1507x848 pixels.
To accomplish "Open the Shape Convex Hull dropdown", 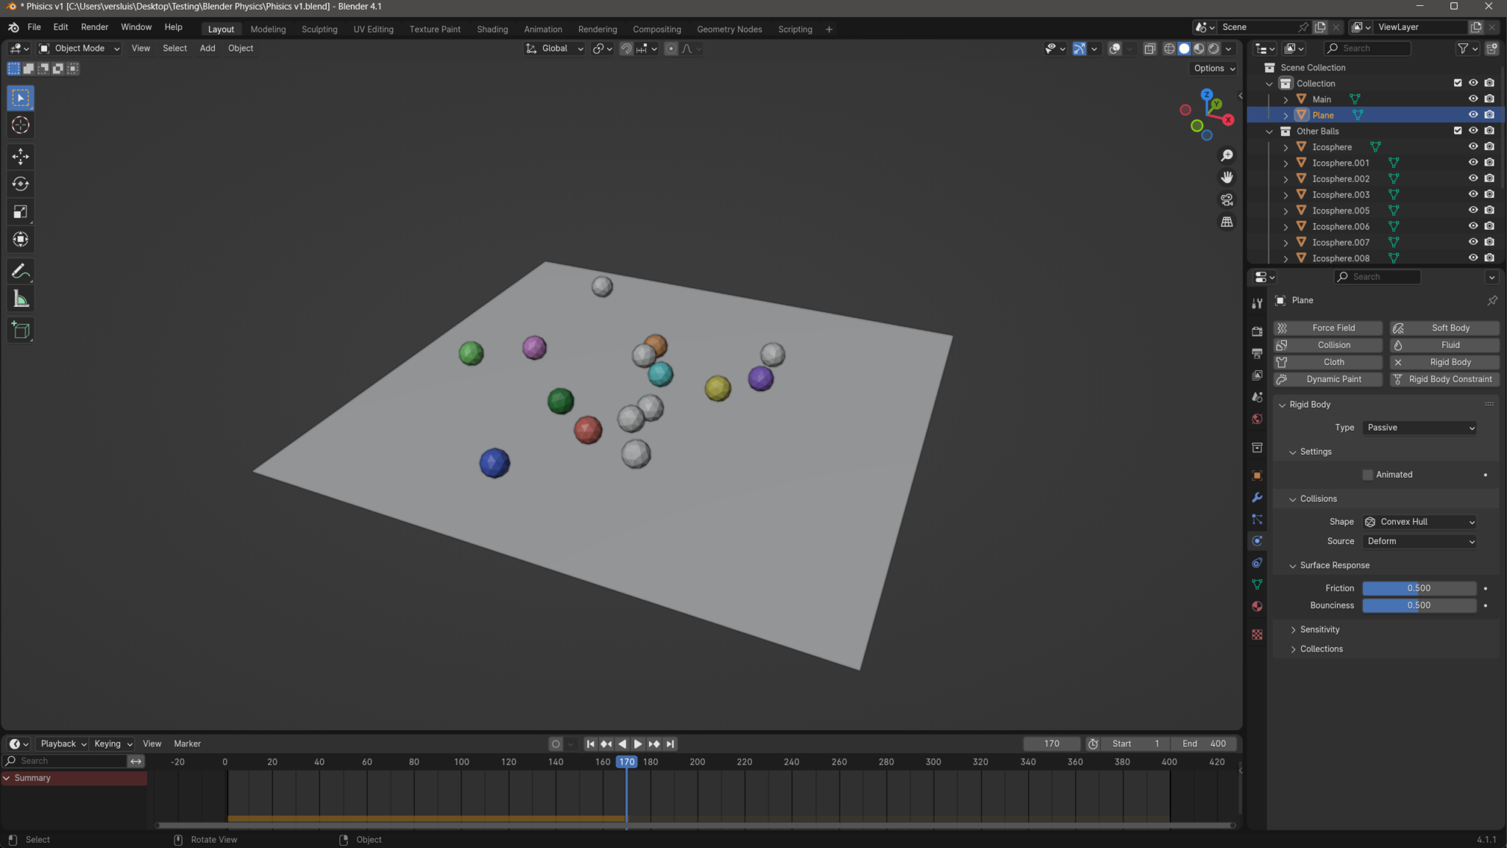I will pos(1418,521).
